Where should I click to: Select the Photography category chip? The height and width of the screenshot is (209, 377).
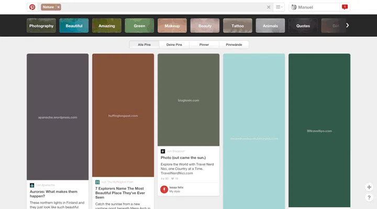41,26
